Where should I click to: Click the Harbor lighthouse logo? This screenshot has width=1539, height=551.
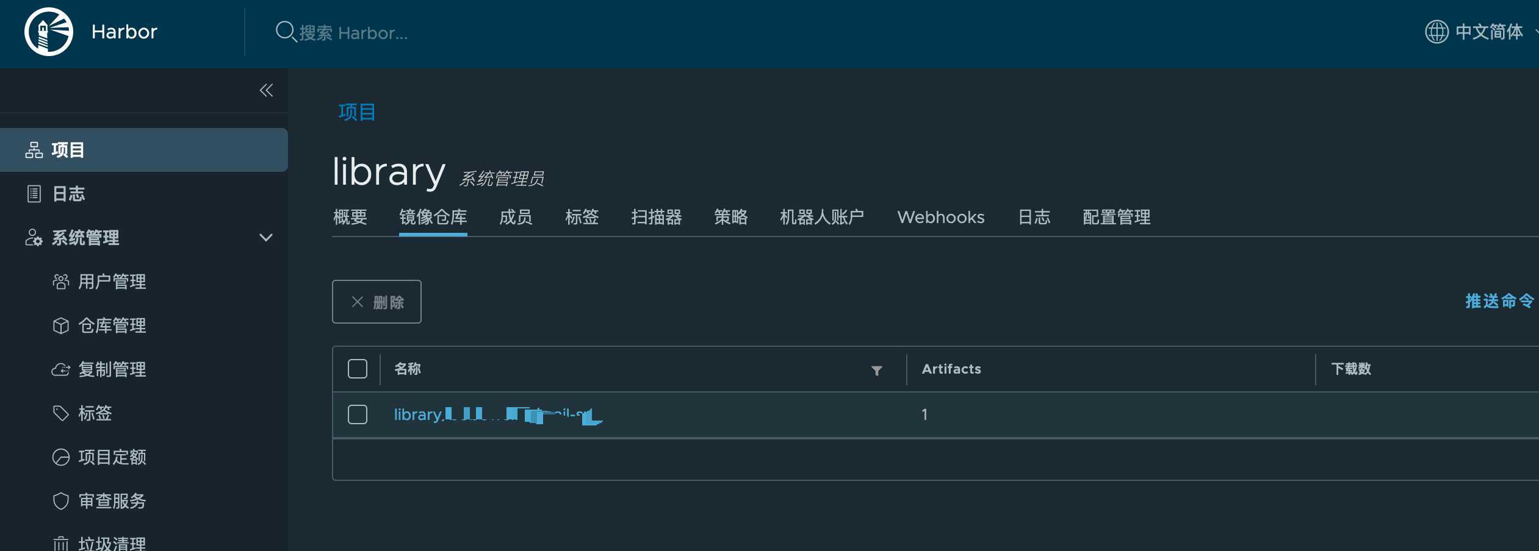point(49,32)
